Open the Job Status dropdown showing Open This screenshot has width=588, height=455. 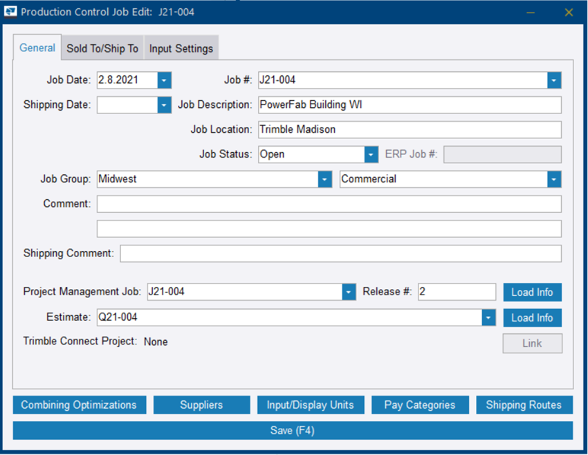pyautogui.click(x=371, y=154)
